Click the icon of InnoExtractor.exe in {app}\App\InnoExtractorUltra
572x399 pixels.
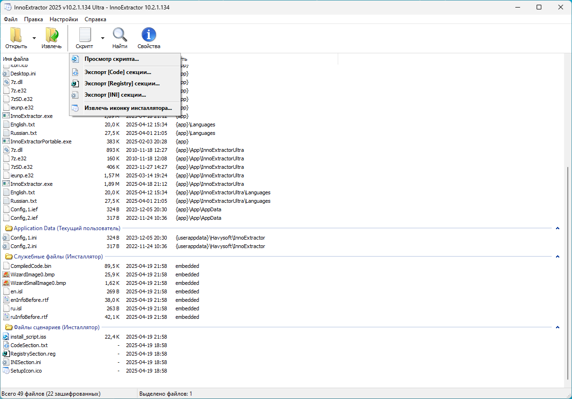coord(6,184)
